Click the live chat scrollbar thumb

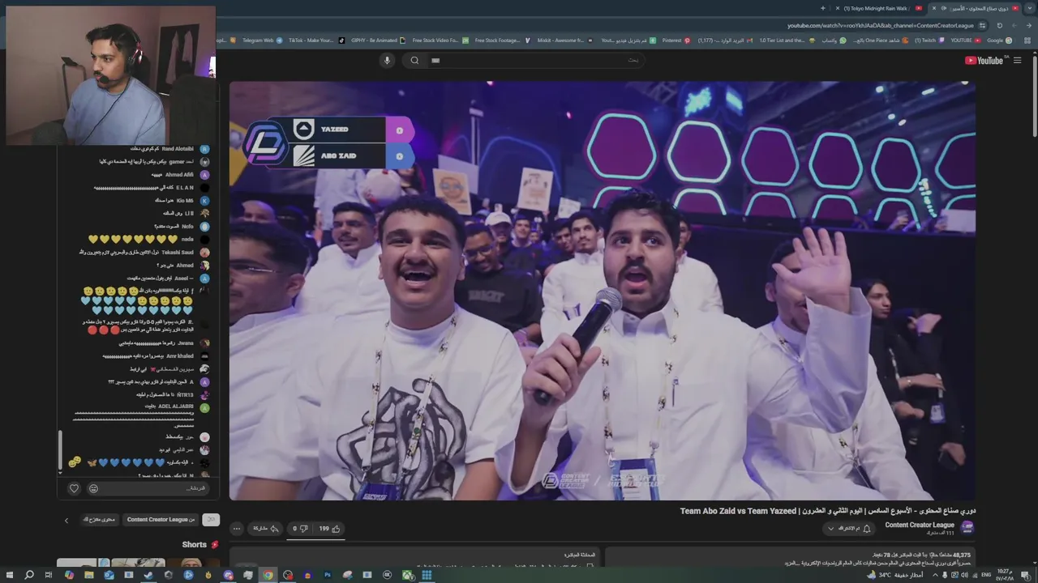(60, 451)
